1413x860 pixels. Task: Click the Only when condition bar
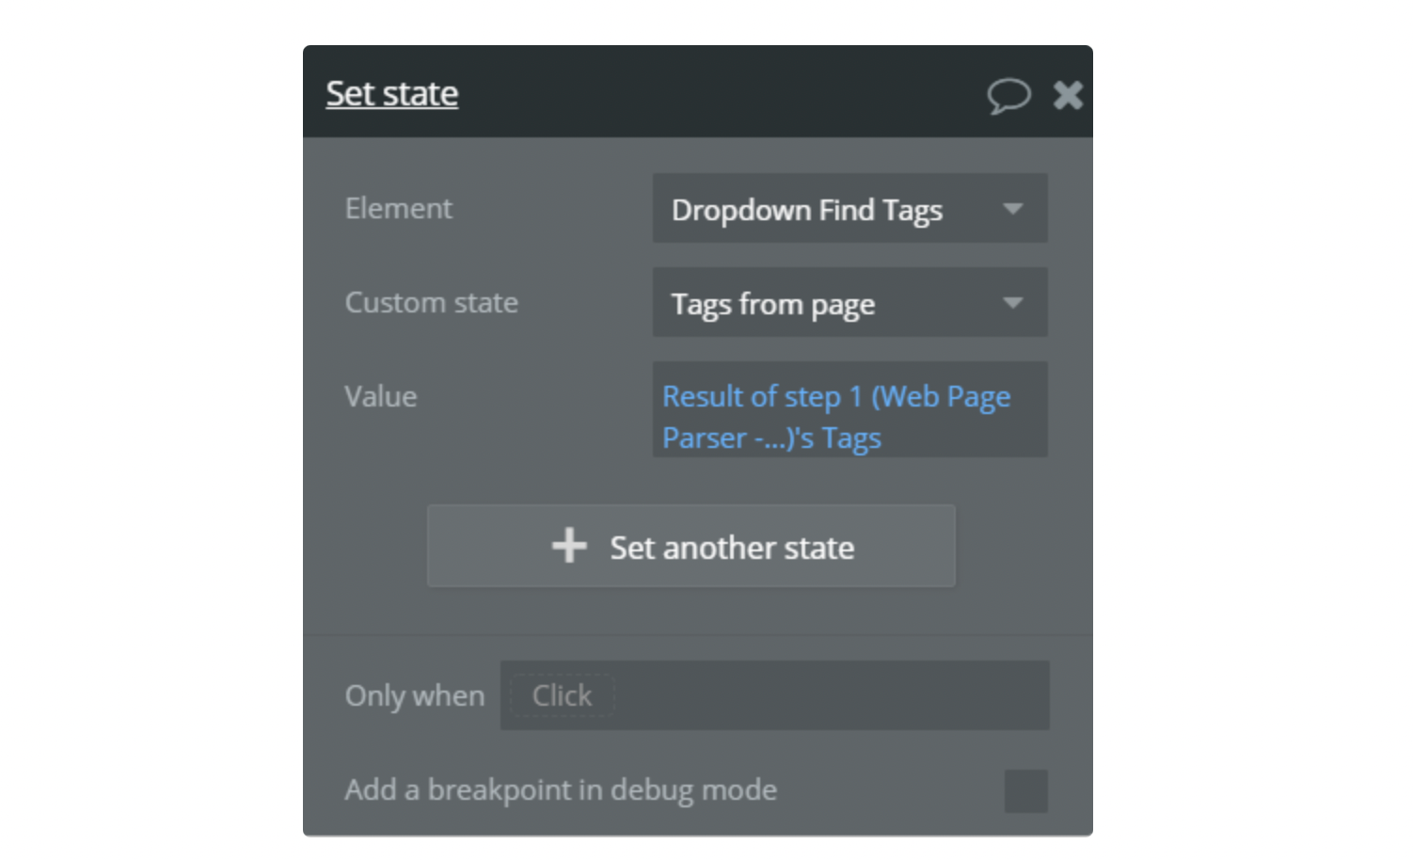click(x=775, y=695)
